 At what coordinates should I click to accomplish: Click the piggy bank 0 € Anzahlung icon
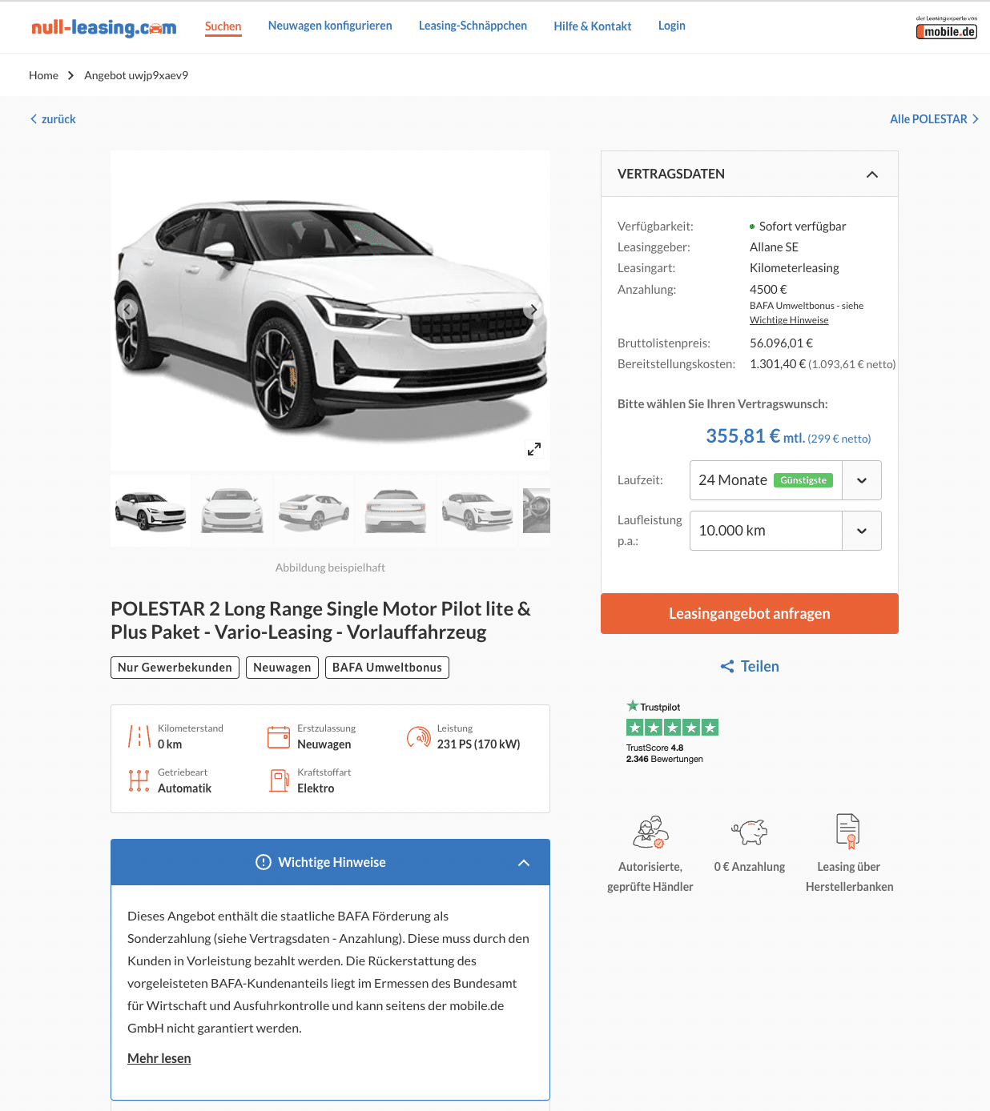(750, 832)
